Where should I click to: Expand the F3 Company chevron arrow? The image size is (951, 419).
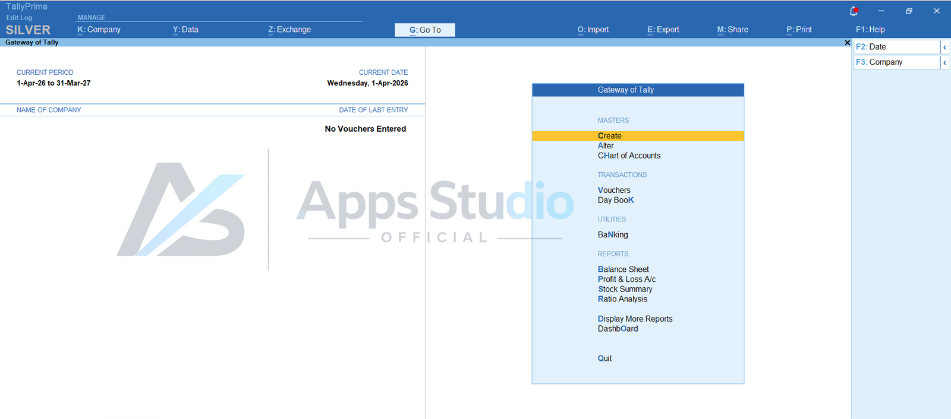point(944,62)
